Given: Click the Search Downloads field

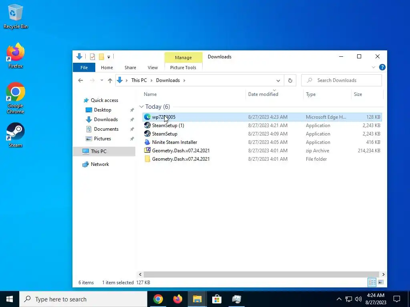Looking at the screenshot, I should coord(342,80).
